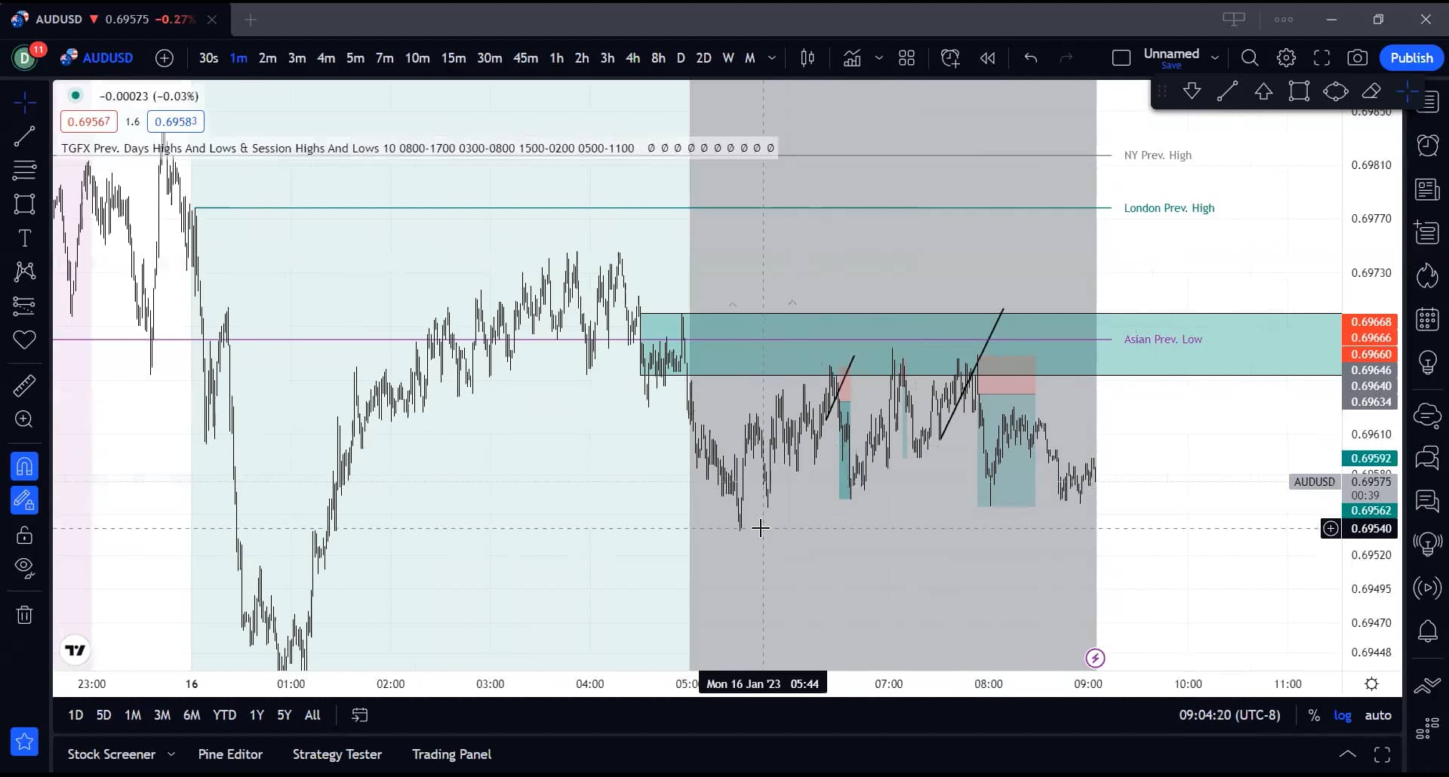1449x777 pixels.
Task: Activate the Zoom In tool
Action: [25, 419]
